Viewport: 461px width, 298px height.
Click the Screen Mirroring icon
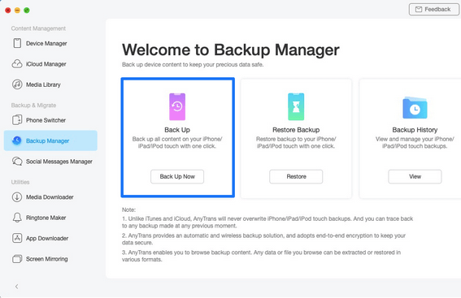(x=17, y=259)
